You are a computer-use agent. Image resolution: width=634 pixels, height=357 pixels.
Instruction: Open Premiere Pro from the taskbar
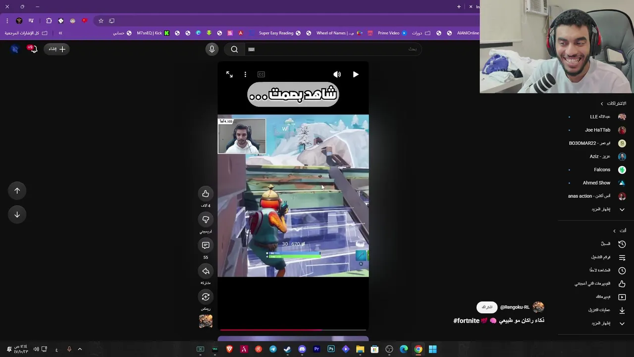(317, 350)
